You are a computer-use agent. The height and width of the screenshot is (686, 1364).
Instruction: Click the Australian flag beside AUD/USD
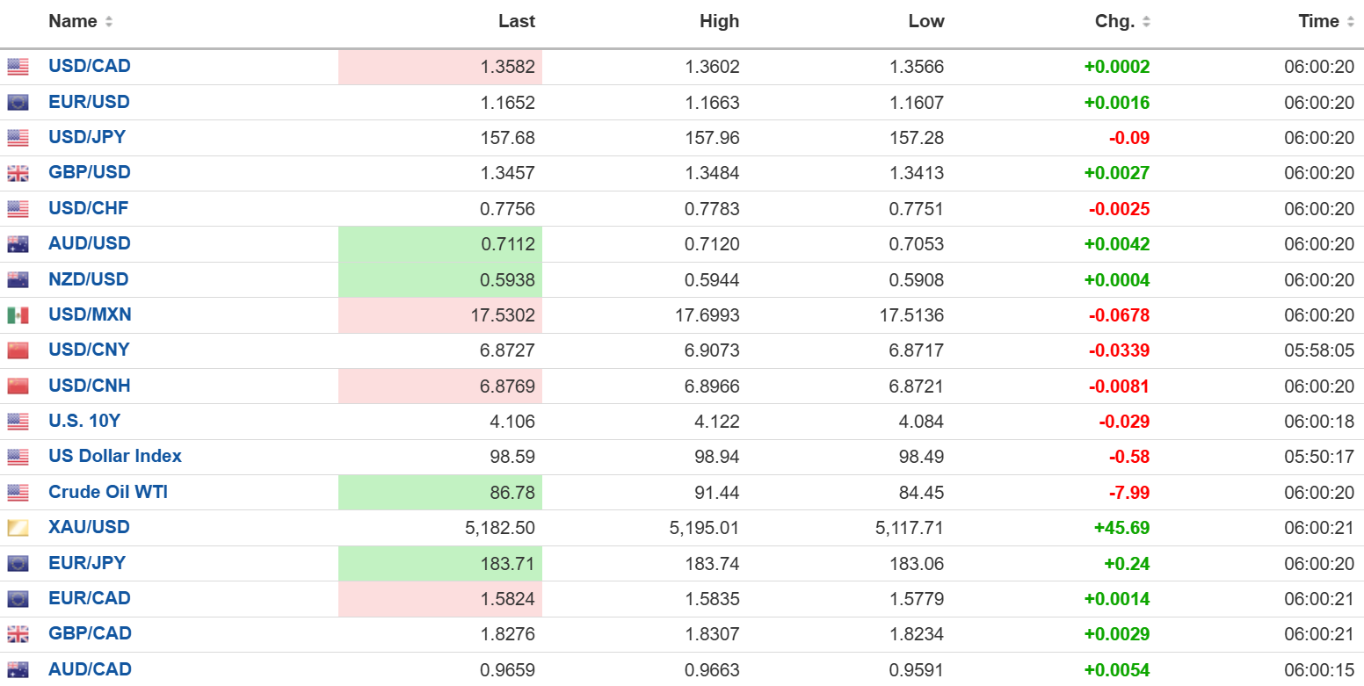tap(18, 244)
